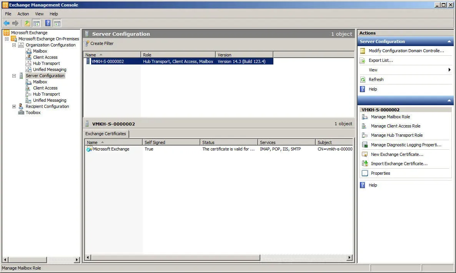Click the New Exchange Certificate icon
The width and height of the screenshot is (456, 273).
click(364, 154)
